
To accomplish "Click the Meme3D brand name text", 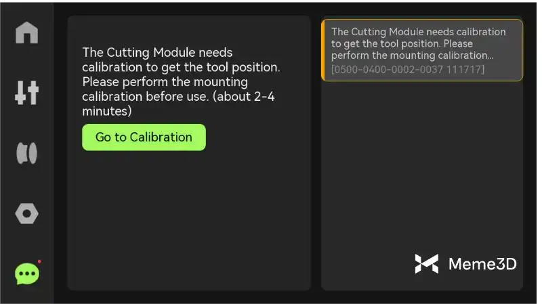I will pos(482,264).
